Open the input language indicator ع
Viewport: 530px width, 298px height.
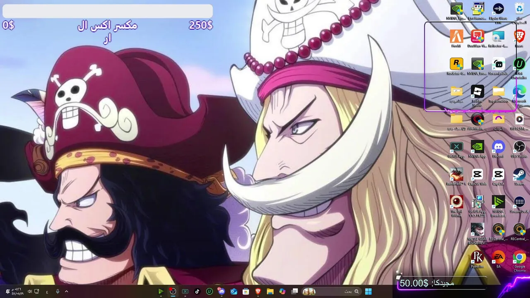pyautogui.click(x=47, y=291)
